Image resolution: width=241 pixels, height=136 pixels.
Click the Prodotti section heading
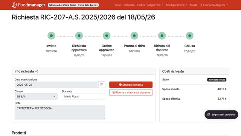click(19, 133)
